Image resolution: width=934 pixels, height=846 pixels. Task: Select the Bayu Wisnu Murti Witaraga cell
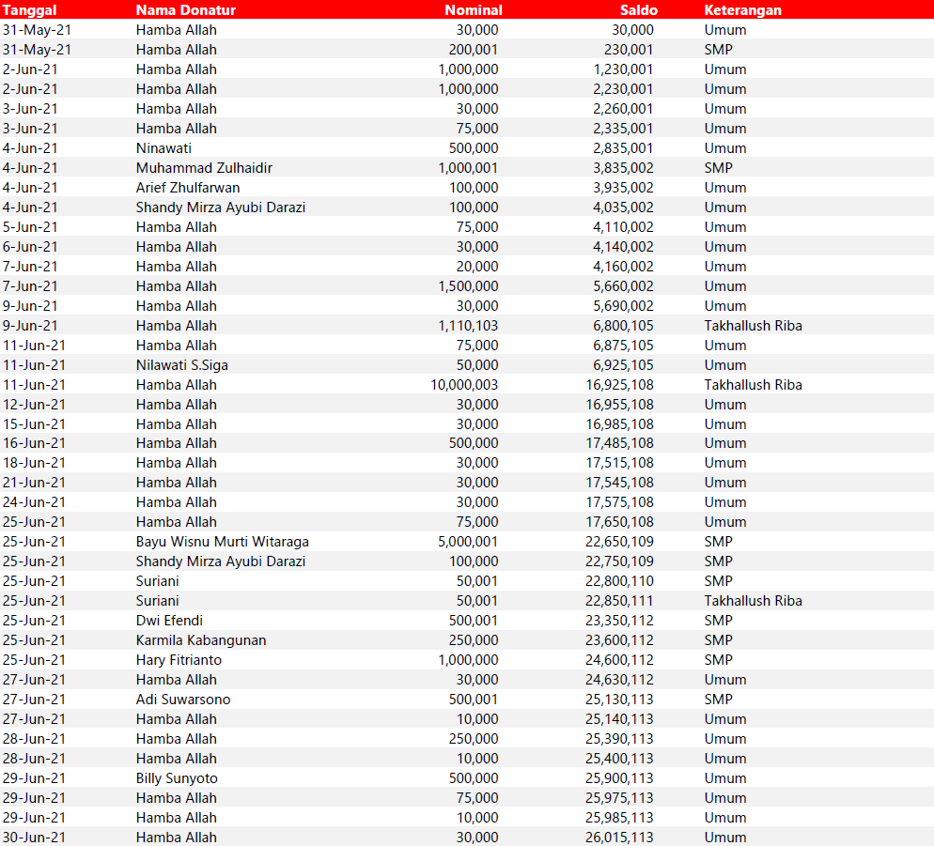click(x=222, y=542)
